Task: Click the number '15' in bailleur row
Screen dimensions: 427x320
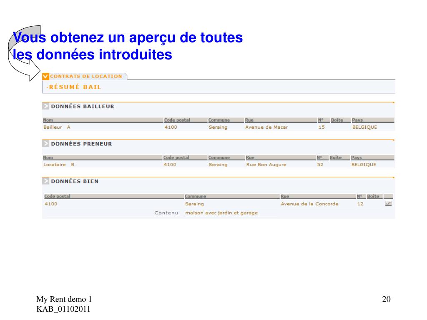Action: (322, 127)
